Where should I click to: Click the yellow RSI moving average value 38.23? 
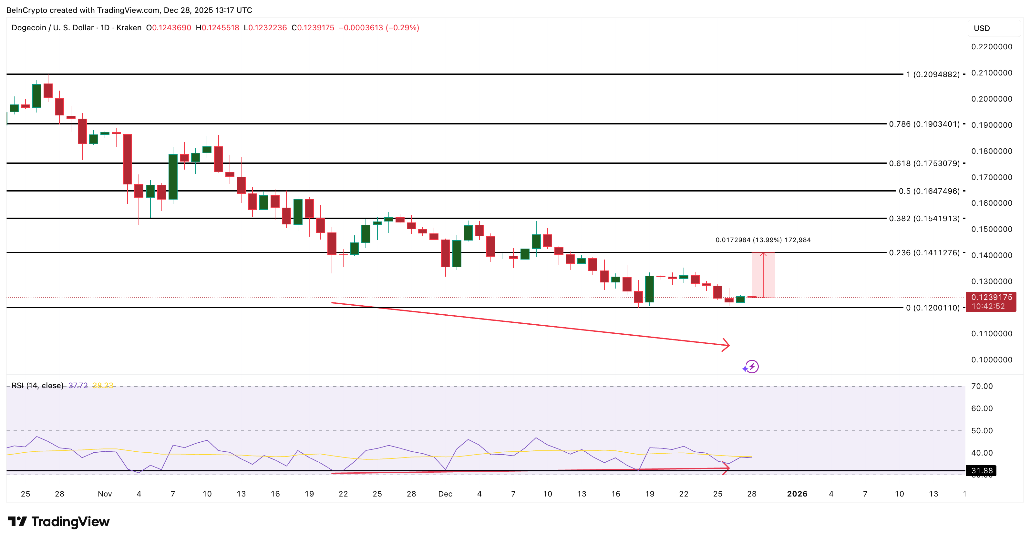click(102, 386)
